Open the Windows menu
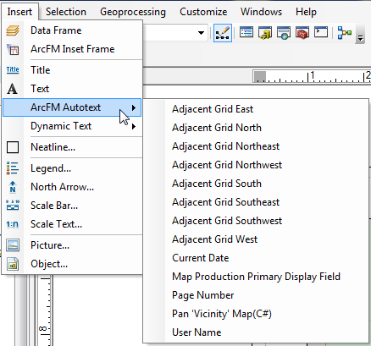 tap(261, 12)
